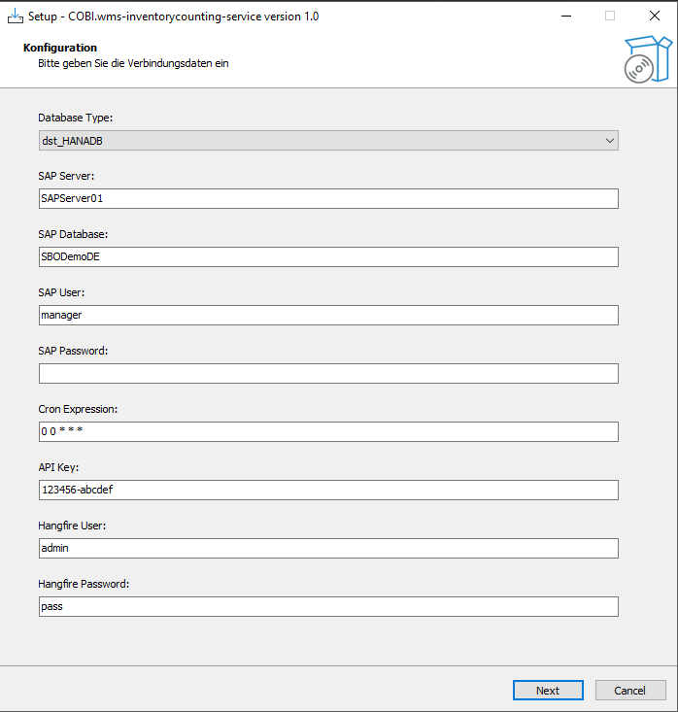
Task: Place cursor in Cron Expression field
Action: point(327,431)
